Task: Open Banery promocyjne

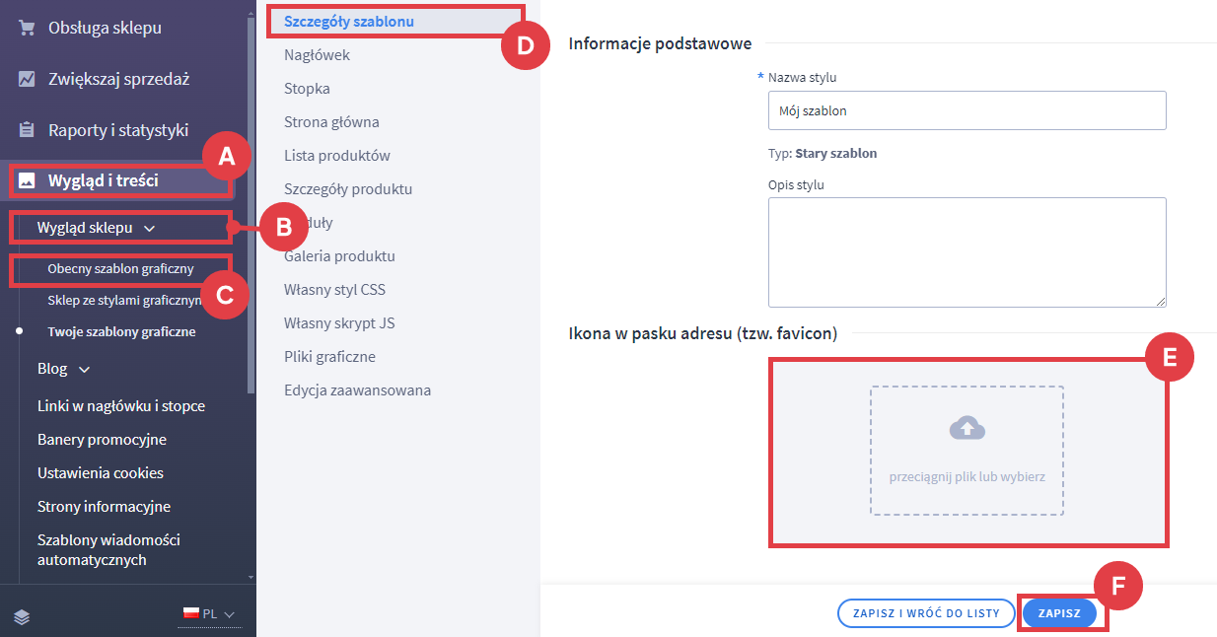Action: point(102,440)
